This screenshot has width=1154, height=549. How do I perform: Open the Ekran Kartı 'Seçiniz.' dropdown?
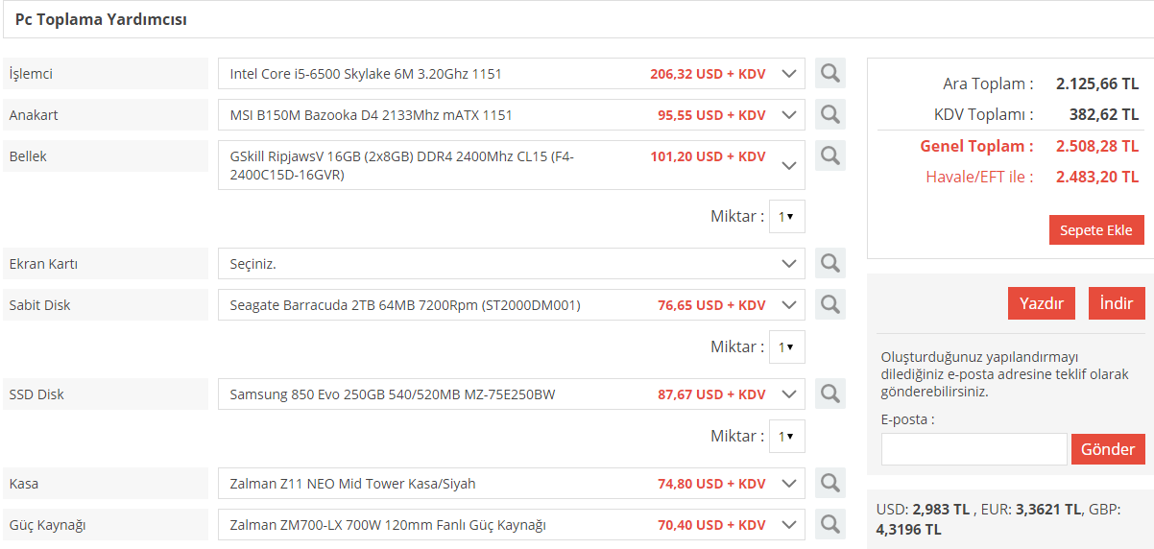(512, 264)
